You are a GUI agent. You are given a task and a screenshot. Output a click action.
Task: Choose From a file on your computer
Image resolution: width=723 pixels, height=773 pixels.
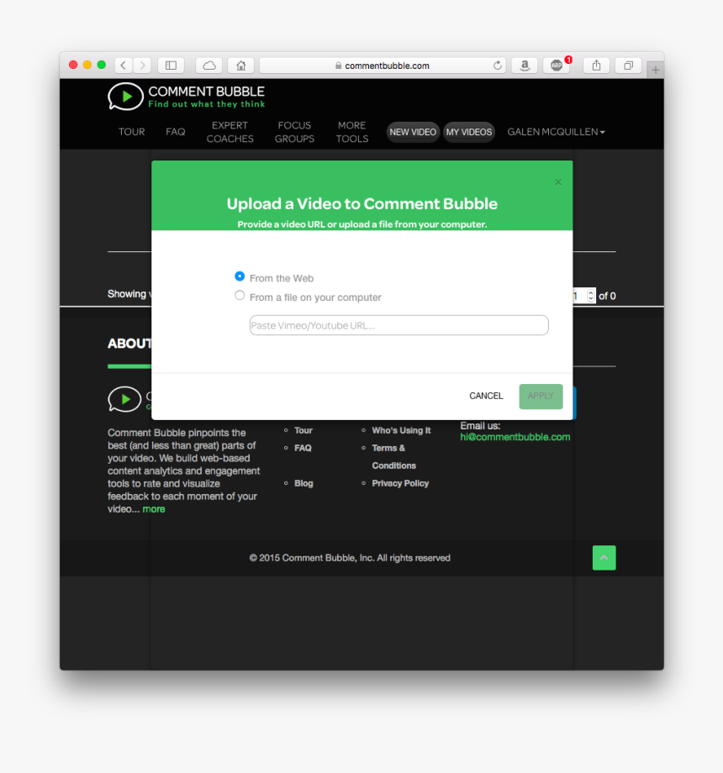tap(240, 296)
